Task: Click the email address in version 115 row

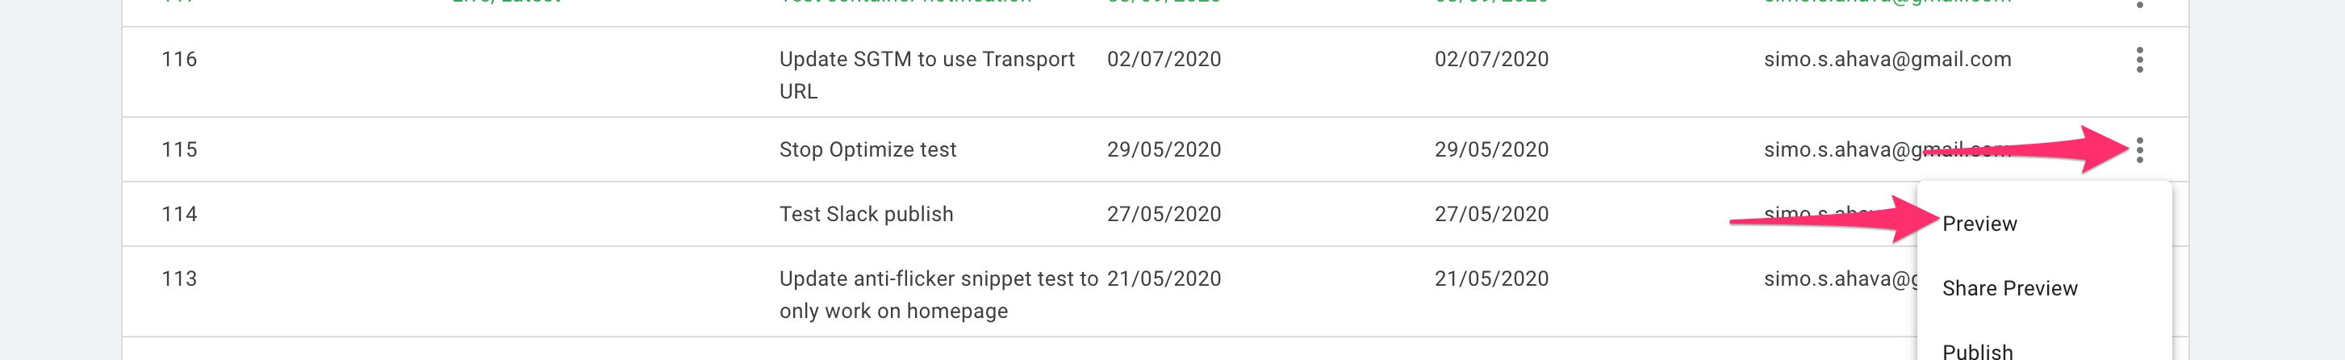Action: coord(1887,149)
